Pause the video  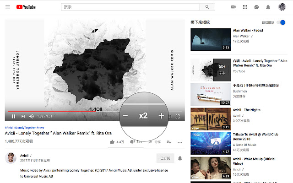pyautogui.click(x=13, y=117)
